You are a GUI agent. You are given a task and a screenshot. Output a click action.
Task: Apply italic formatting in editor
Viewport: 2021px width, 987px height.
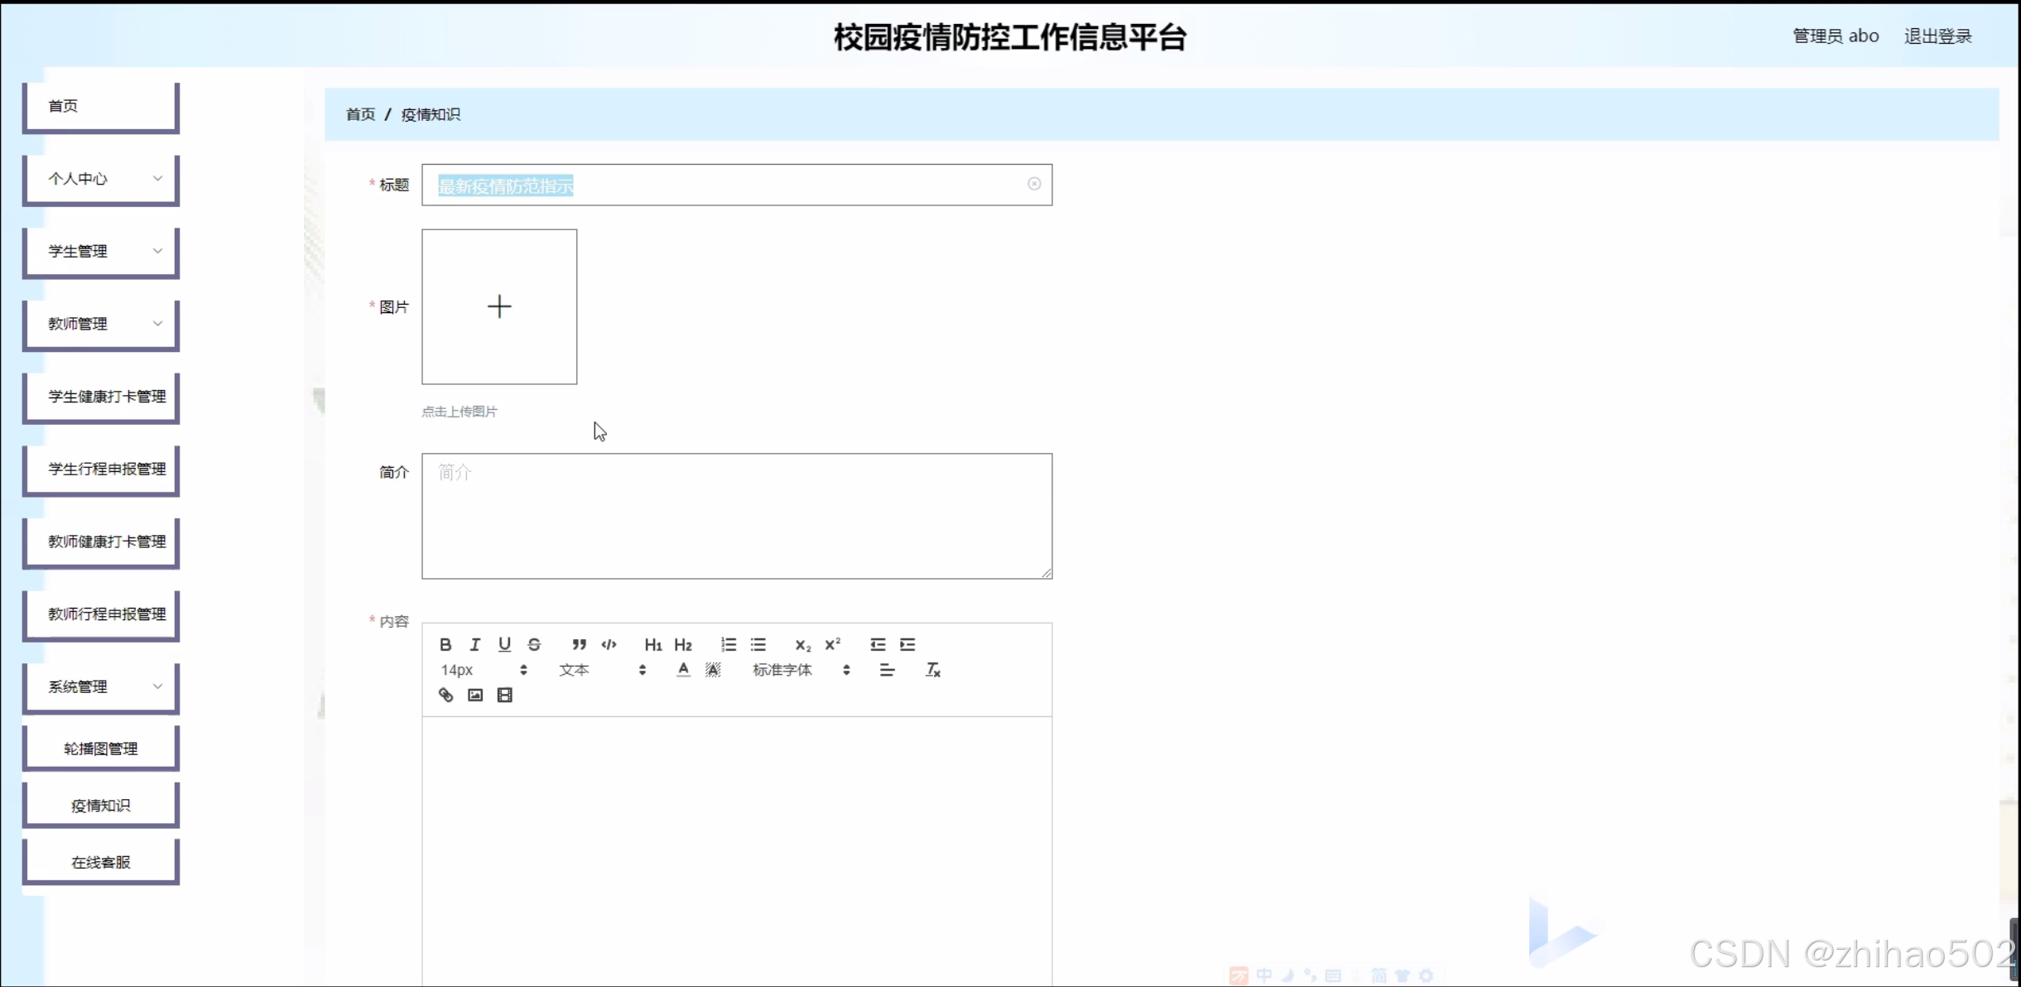tap(475, 644)
